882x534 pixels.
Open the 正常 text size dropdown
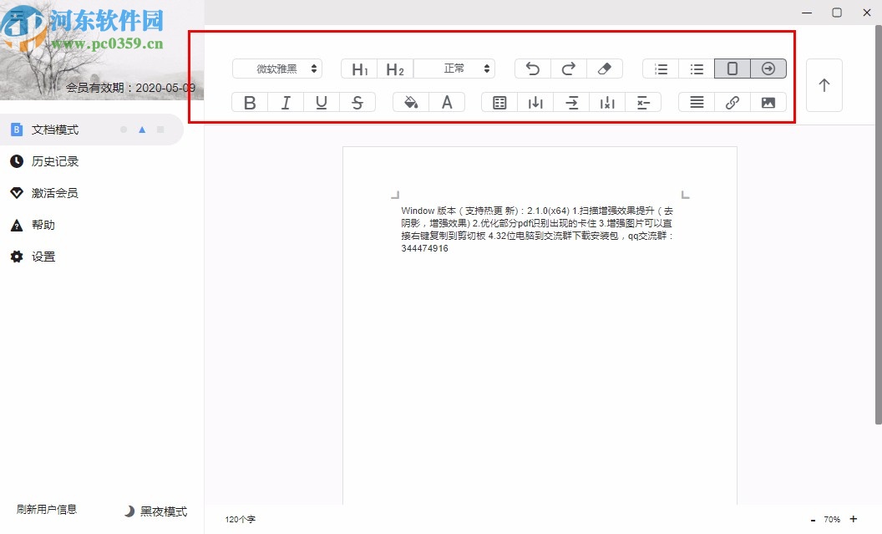454,69
